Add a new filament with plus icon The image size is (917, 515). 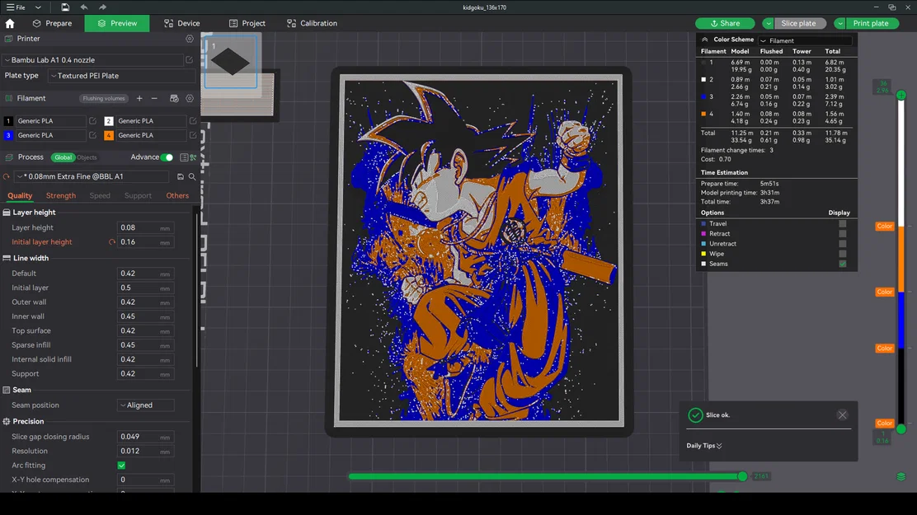point(139,98)
